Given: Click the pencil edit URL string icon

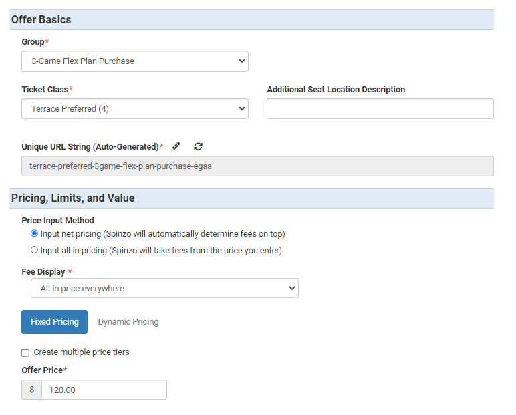Looking at the screenshot, I should point(176,146).
